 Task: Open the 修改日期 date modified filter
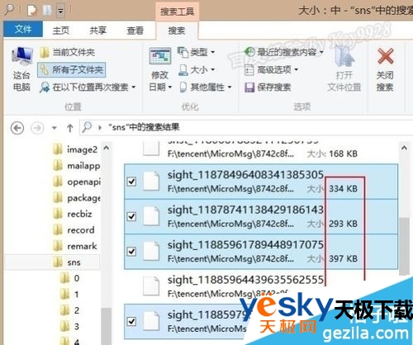160,69
